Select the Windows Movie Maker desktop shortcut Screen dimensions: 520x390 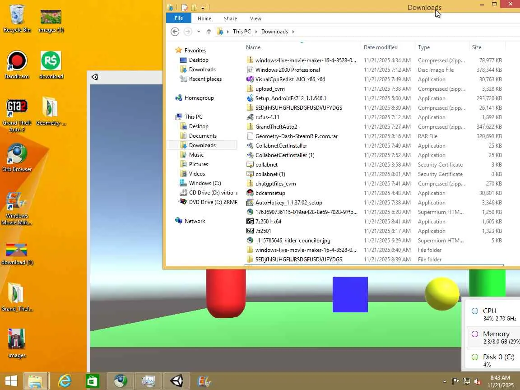coord(17,208)
